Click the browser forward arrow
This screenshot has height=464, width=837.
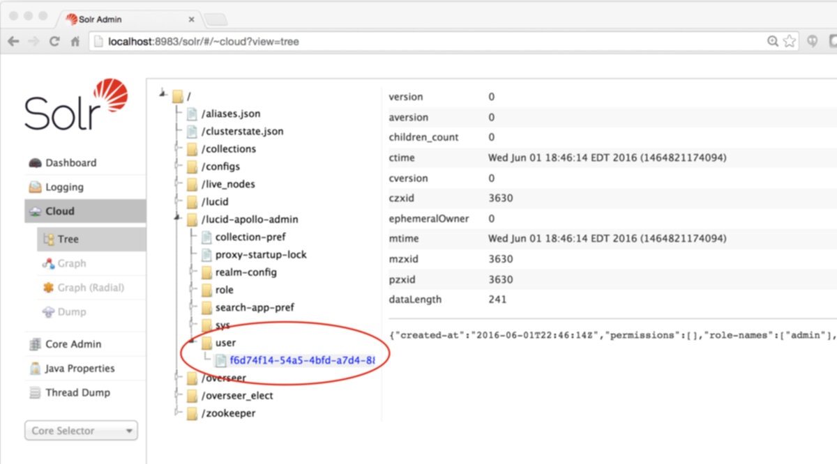coord(33,41)
